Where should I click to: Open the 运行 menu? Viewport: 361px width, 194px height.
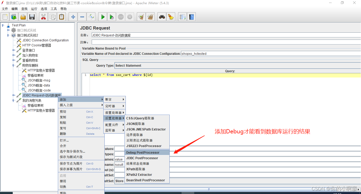click(34, 9)
